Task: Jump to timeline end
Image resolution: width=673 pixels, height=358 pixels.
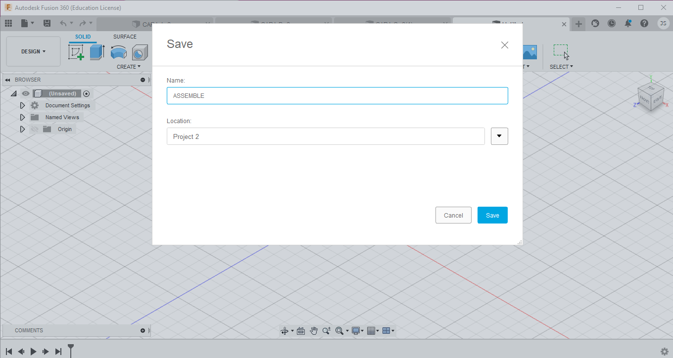Action: click(58, 352)
